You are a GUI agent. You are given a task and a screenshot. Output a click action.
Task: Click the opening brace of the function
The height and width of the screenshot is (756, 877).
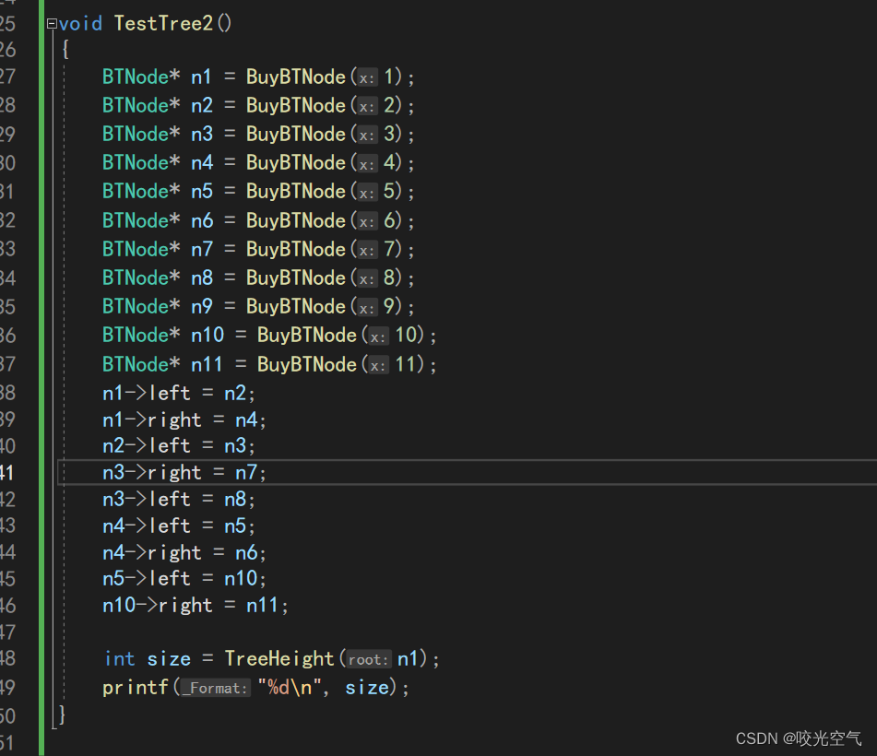tap(65, 49)
